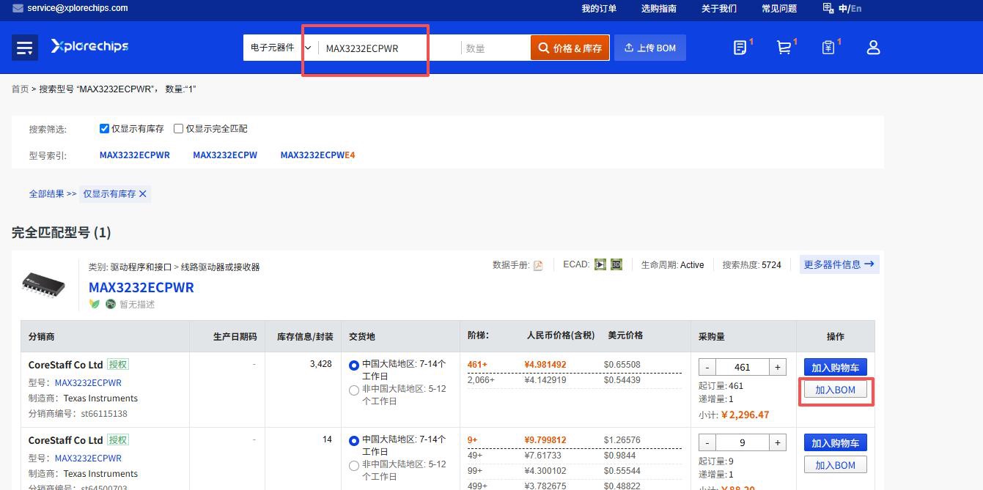Increase quantity from 461 with plus button
The height and width of the screenshot is (490, 983).
point(778,367)
